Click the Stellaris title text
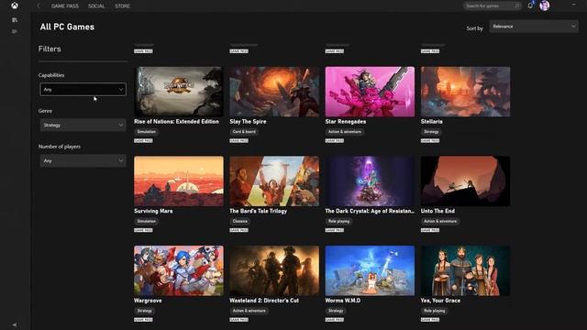 [432, 122]
